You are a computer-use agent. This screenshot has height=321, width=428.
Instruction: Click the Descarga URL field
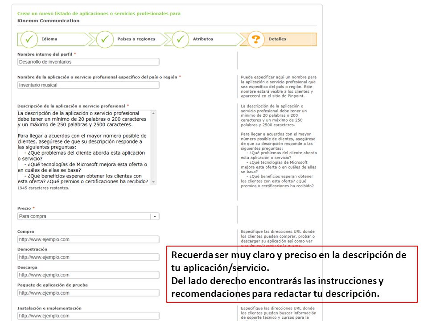pyautogui.click(x=88, y=275)
